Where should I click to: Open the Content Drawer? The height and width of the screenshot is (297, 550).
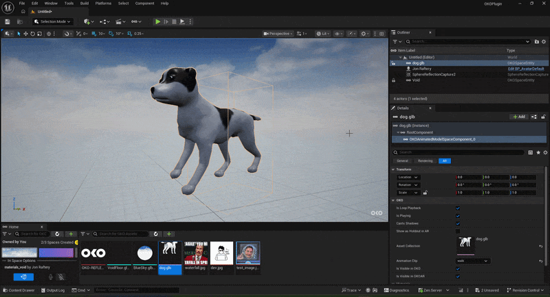19,290
